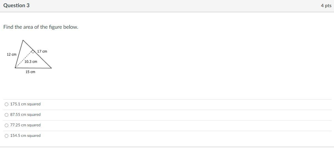The height and width of the screenshot is (149, 334).
Task: Click the 15 cm base label
Action: click(x=30, y=72)
